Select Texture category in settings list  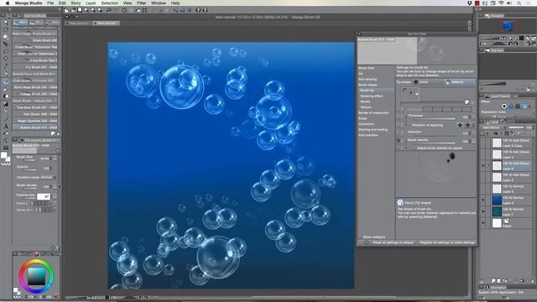(x=366, y=107)
